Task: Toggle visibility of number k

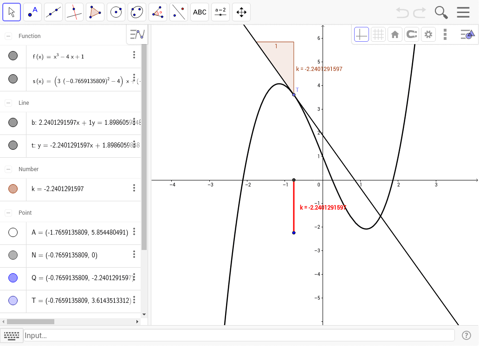Action: (13, 189)
